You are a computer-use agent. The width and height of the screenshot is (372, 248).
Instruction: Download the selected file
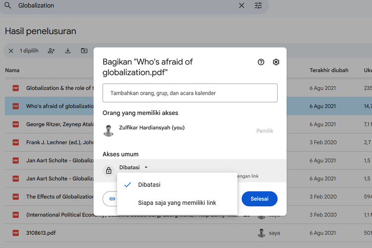[x=68, y=51]
